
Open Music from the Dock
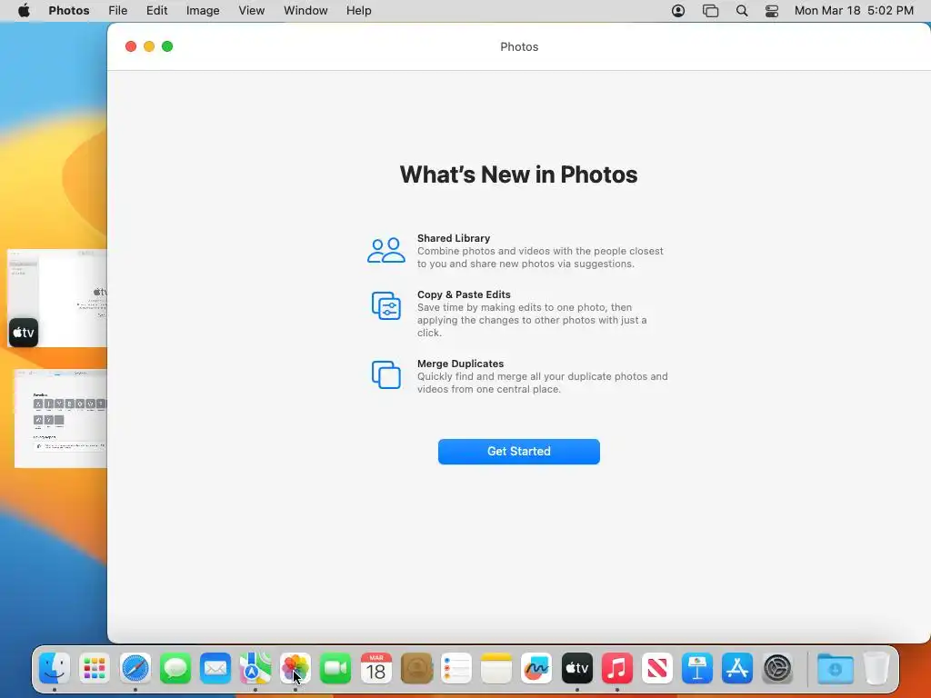pyautogui.click(x=617, y=669)
